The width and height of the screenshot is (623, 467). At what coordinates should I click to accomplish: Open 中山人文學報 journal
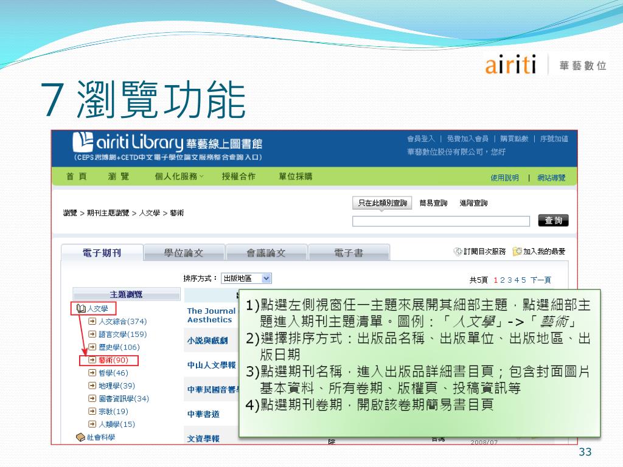click(211, 365)
